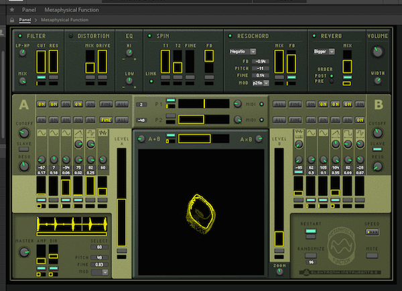Adjust the EQ Hi knob
402x291 pixels.
click(129, 53)
